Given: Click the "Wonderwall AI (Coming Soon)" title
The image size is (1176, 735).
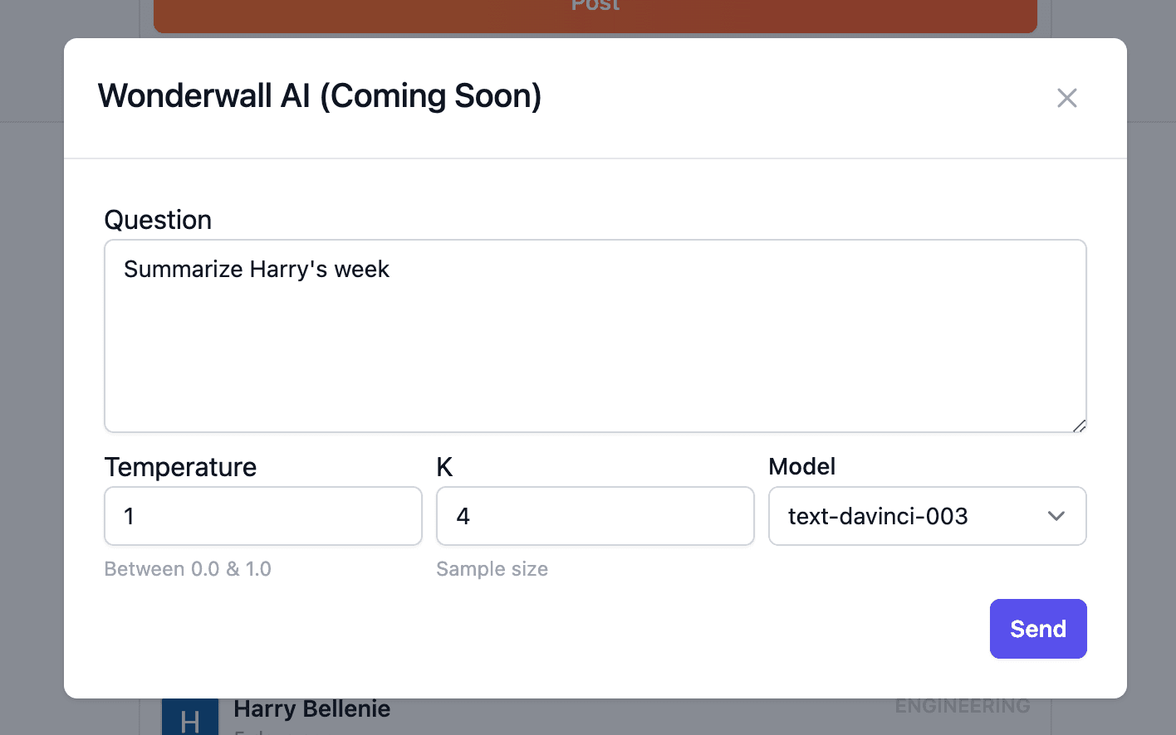Looking at the screenshot, I should click(x=320, y=96).
